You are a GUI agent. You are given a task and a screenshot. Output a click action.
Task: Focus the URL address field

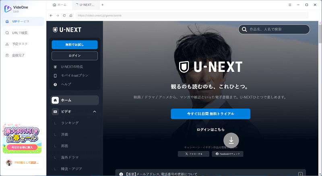point(192,15)
